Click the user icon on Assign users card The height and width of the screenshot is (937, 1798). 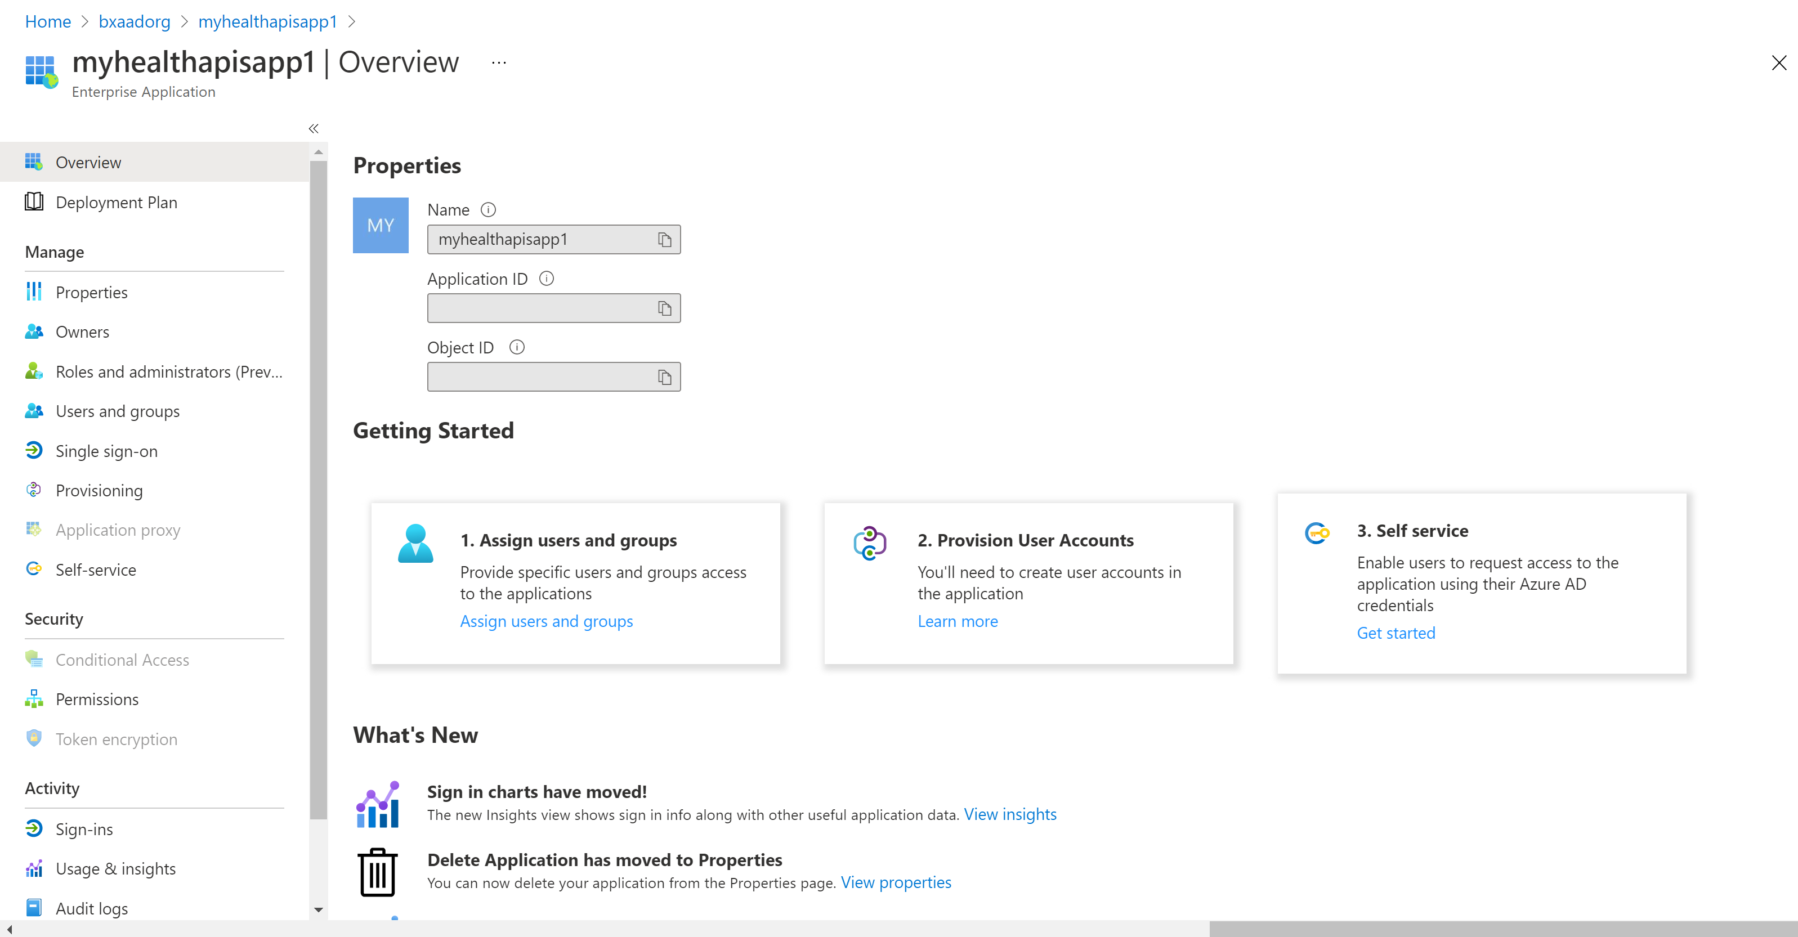415,544
